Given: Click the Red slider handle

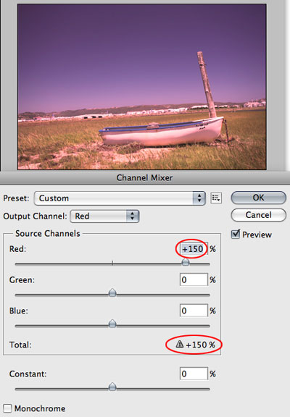Looking at the screenshot, I should (186, 263).
